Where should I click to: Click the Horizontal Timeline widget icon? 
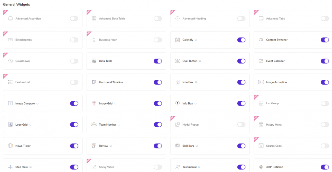tap(94, 82)
